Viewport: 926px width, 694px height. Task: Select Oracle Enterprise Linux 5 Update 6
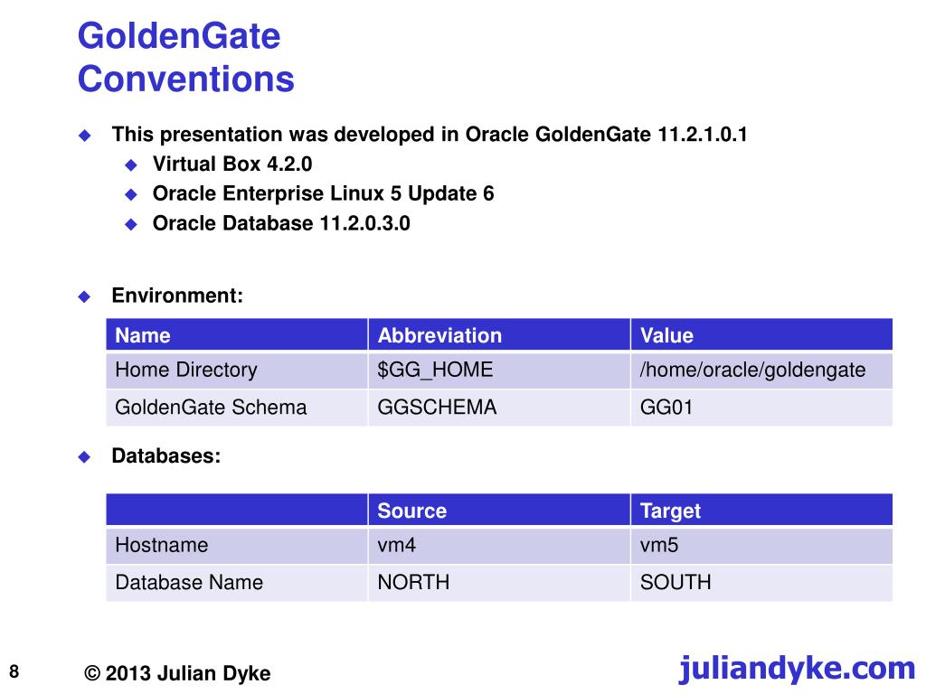click(x=323, y=193)
